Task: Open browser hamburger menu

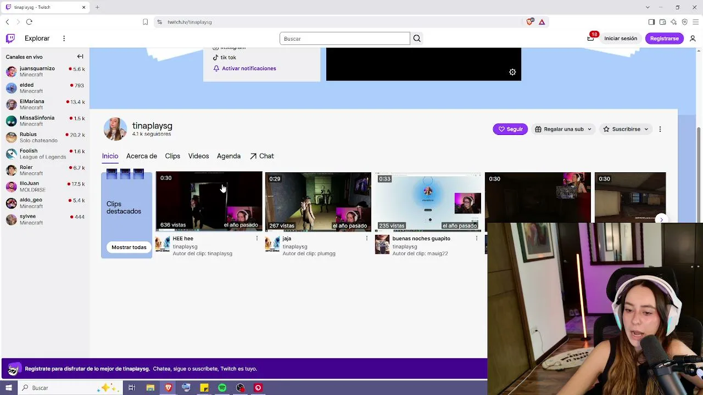Action: [x=695, y=22]
